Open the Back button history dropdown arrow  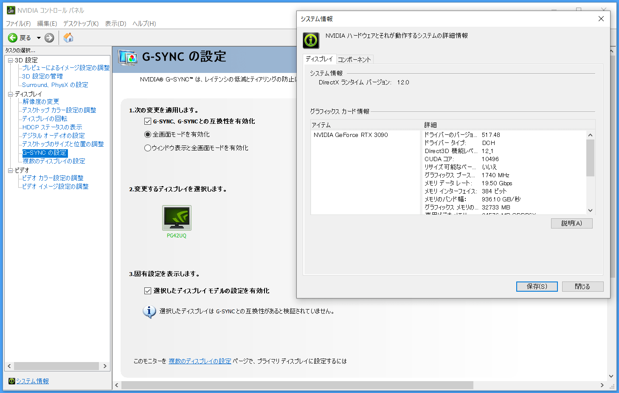coord(39,38)
